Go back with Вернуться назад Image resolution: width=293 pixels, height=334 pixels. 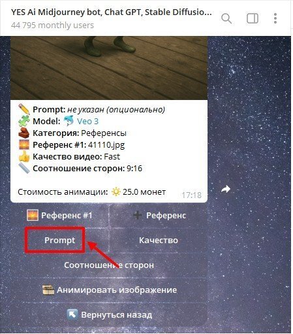pyautogui.click(x=109, y=314)
